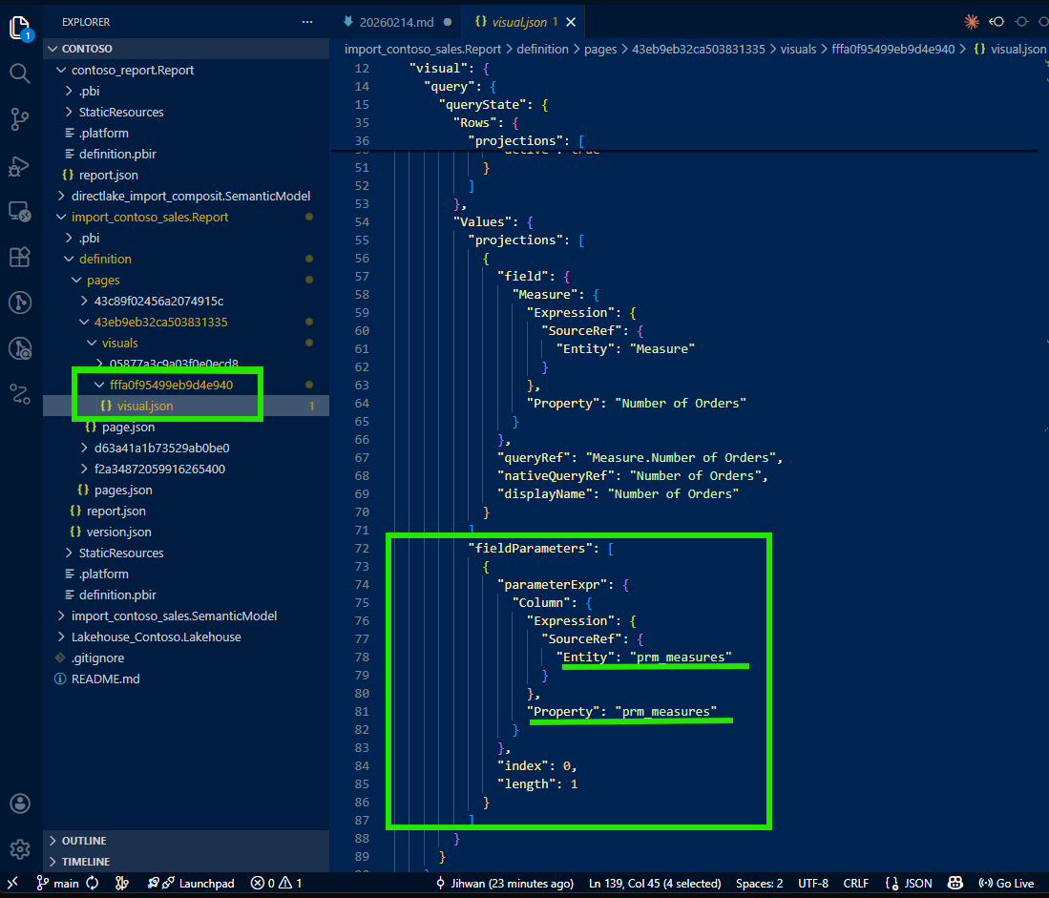
Task: Expand the OUTLINE section
Action: coord(186,841)
